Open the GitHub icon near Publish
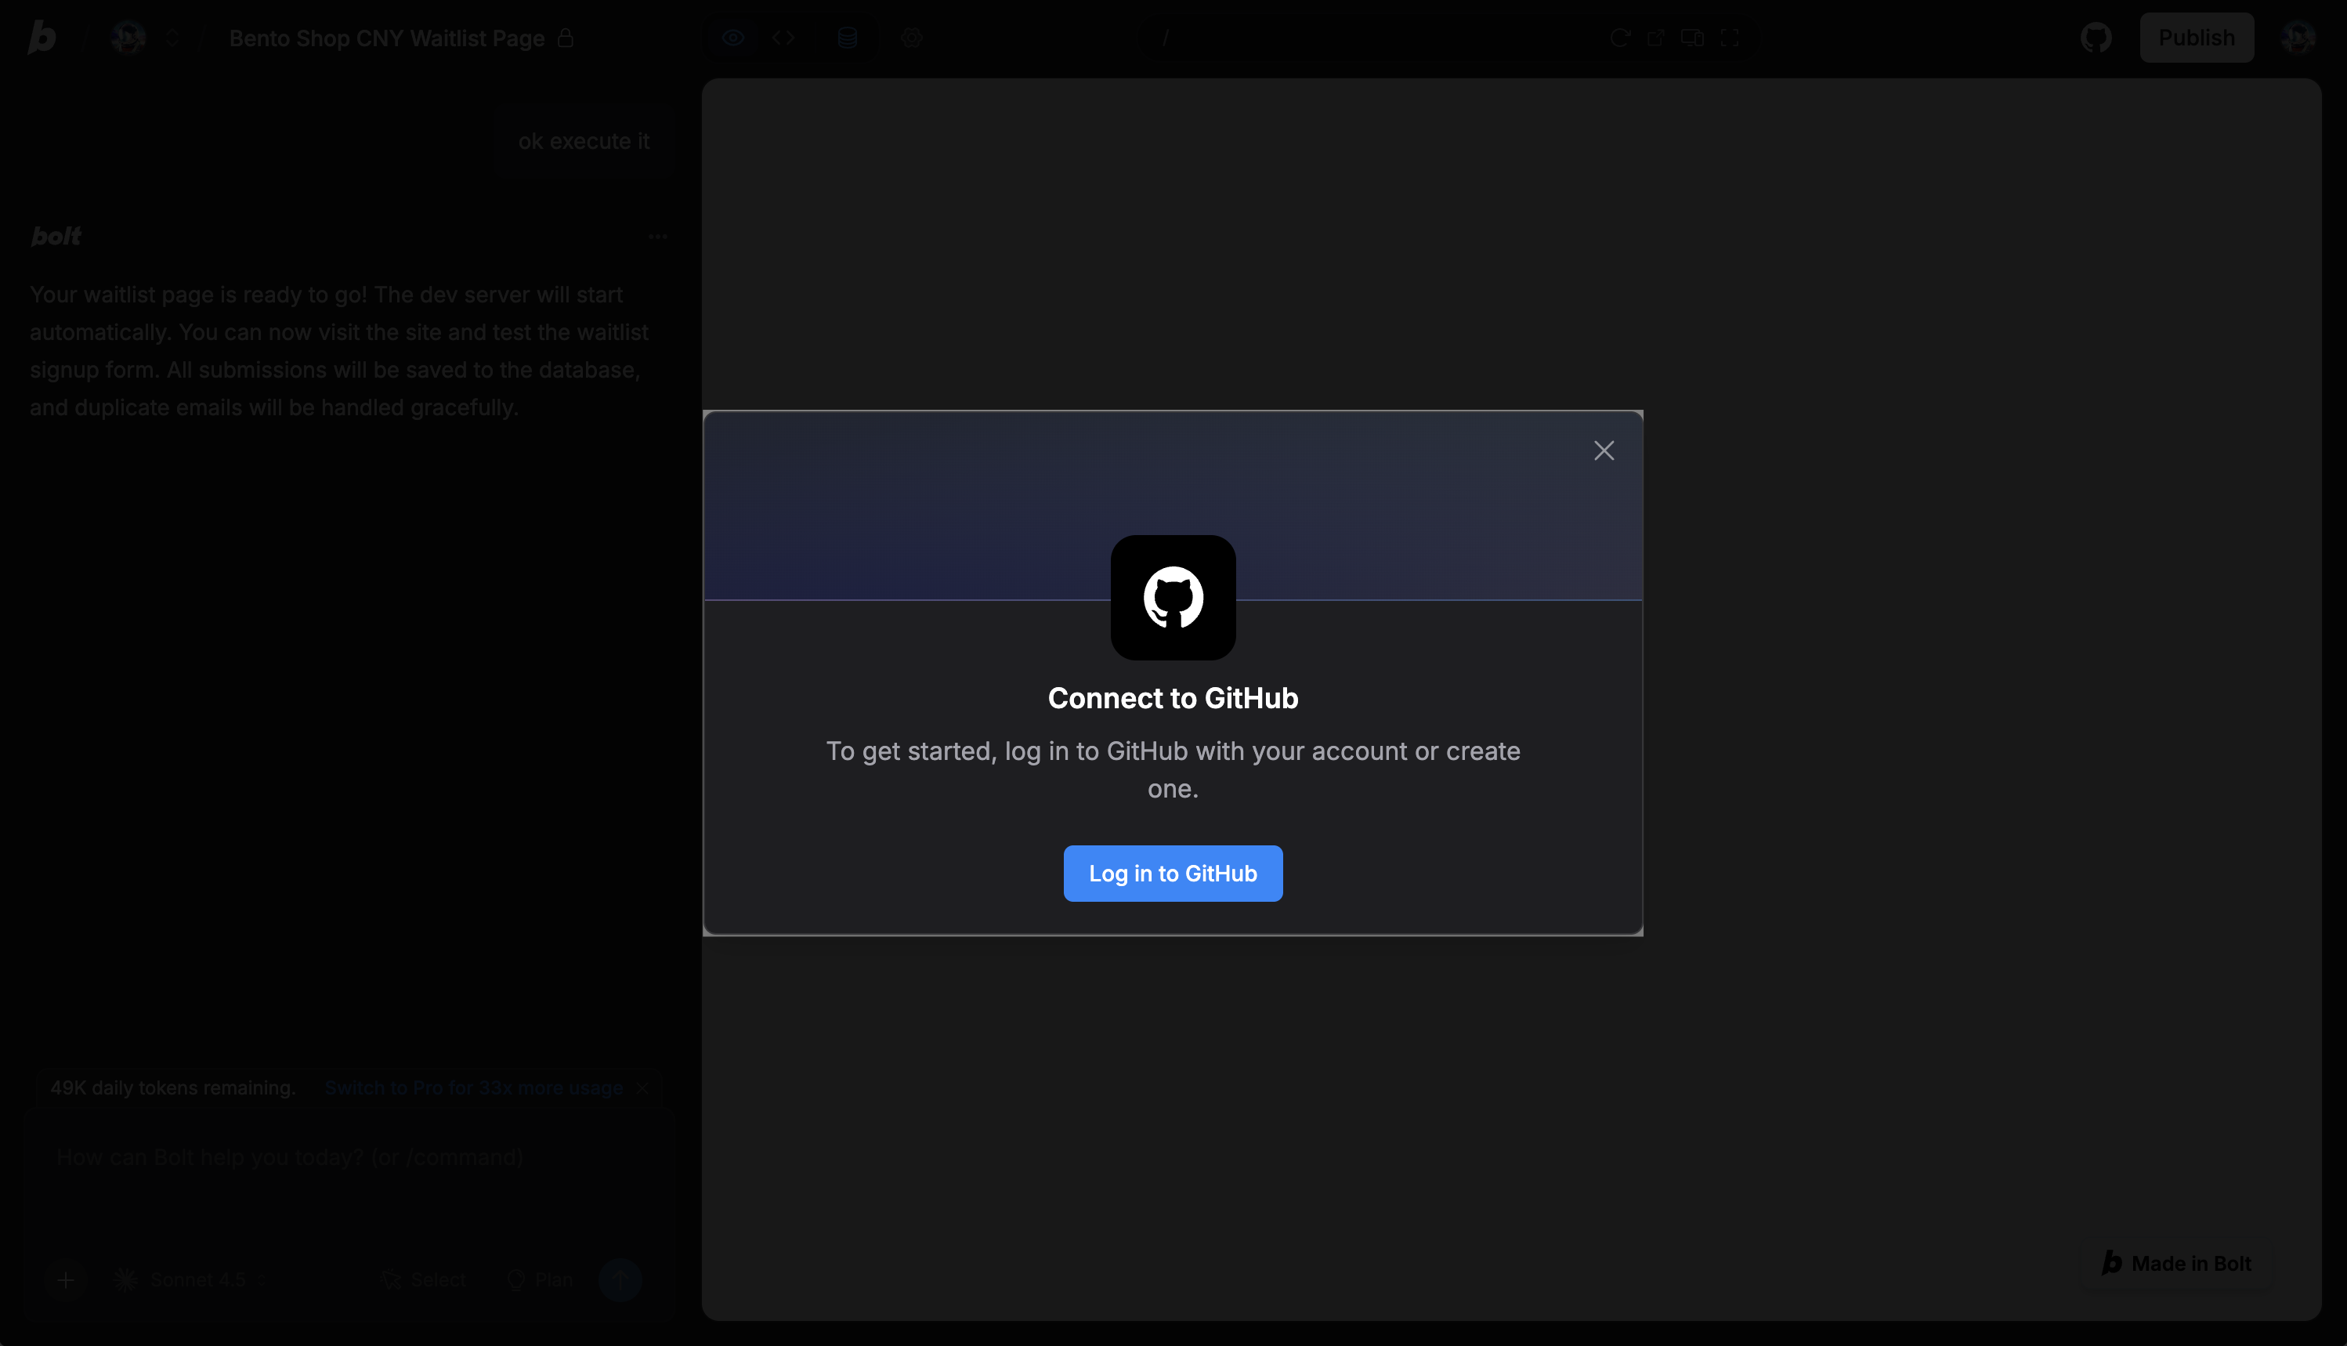Screen dimensions: 2347x1346 (x=2096, y=38)
